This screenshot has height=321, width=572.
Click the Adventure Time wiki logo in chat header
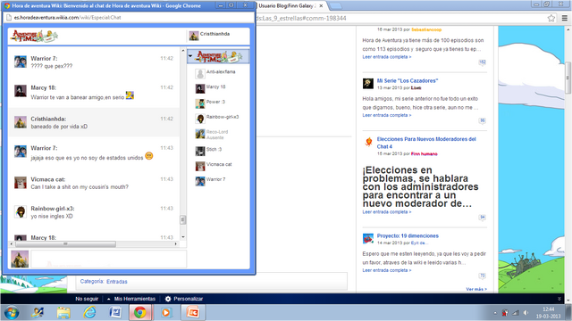tap(34, 36)
